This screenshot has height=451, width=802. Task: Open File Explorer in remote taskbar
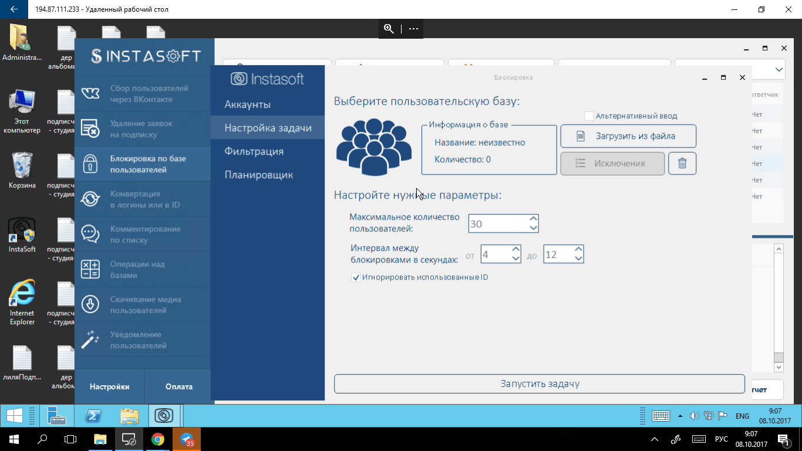click(x=129, y=416)
